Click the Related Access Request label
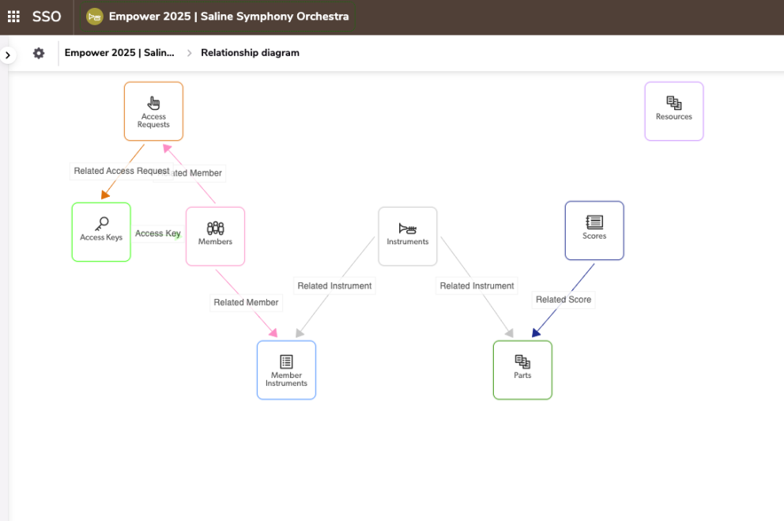784x521 pixels. 121,171
